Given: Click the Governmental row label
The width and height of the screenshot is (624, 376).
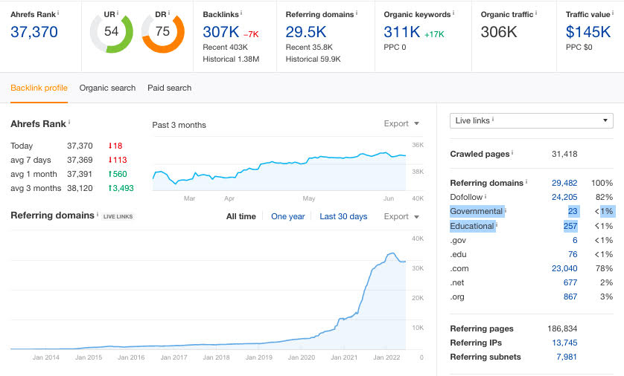Looking at the screenshot, I should (x=477, y=211).
